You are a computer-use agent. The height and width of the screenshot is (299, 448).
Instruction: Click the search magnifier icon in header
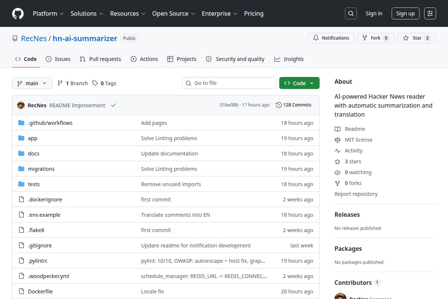tap(351, 13)
